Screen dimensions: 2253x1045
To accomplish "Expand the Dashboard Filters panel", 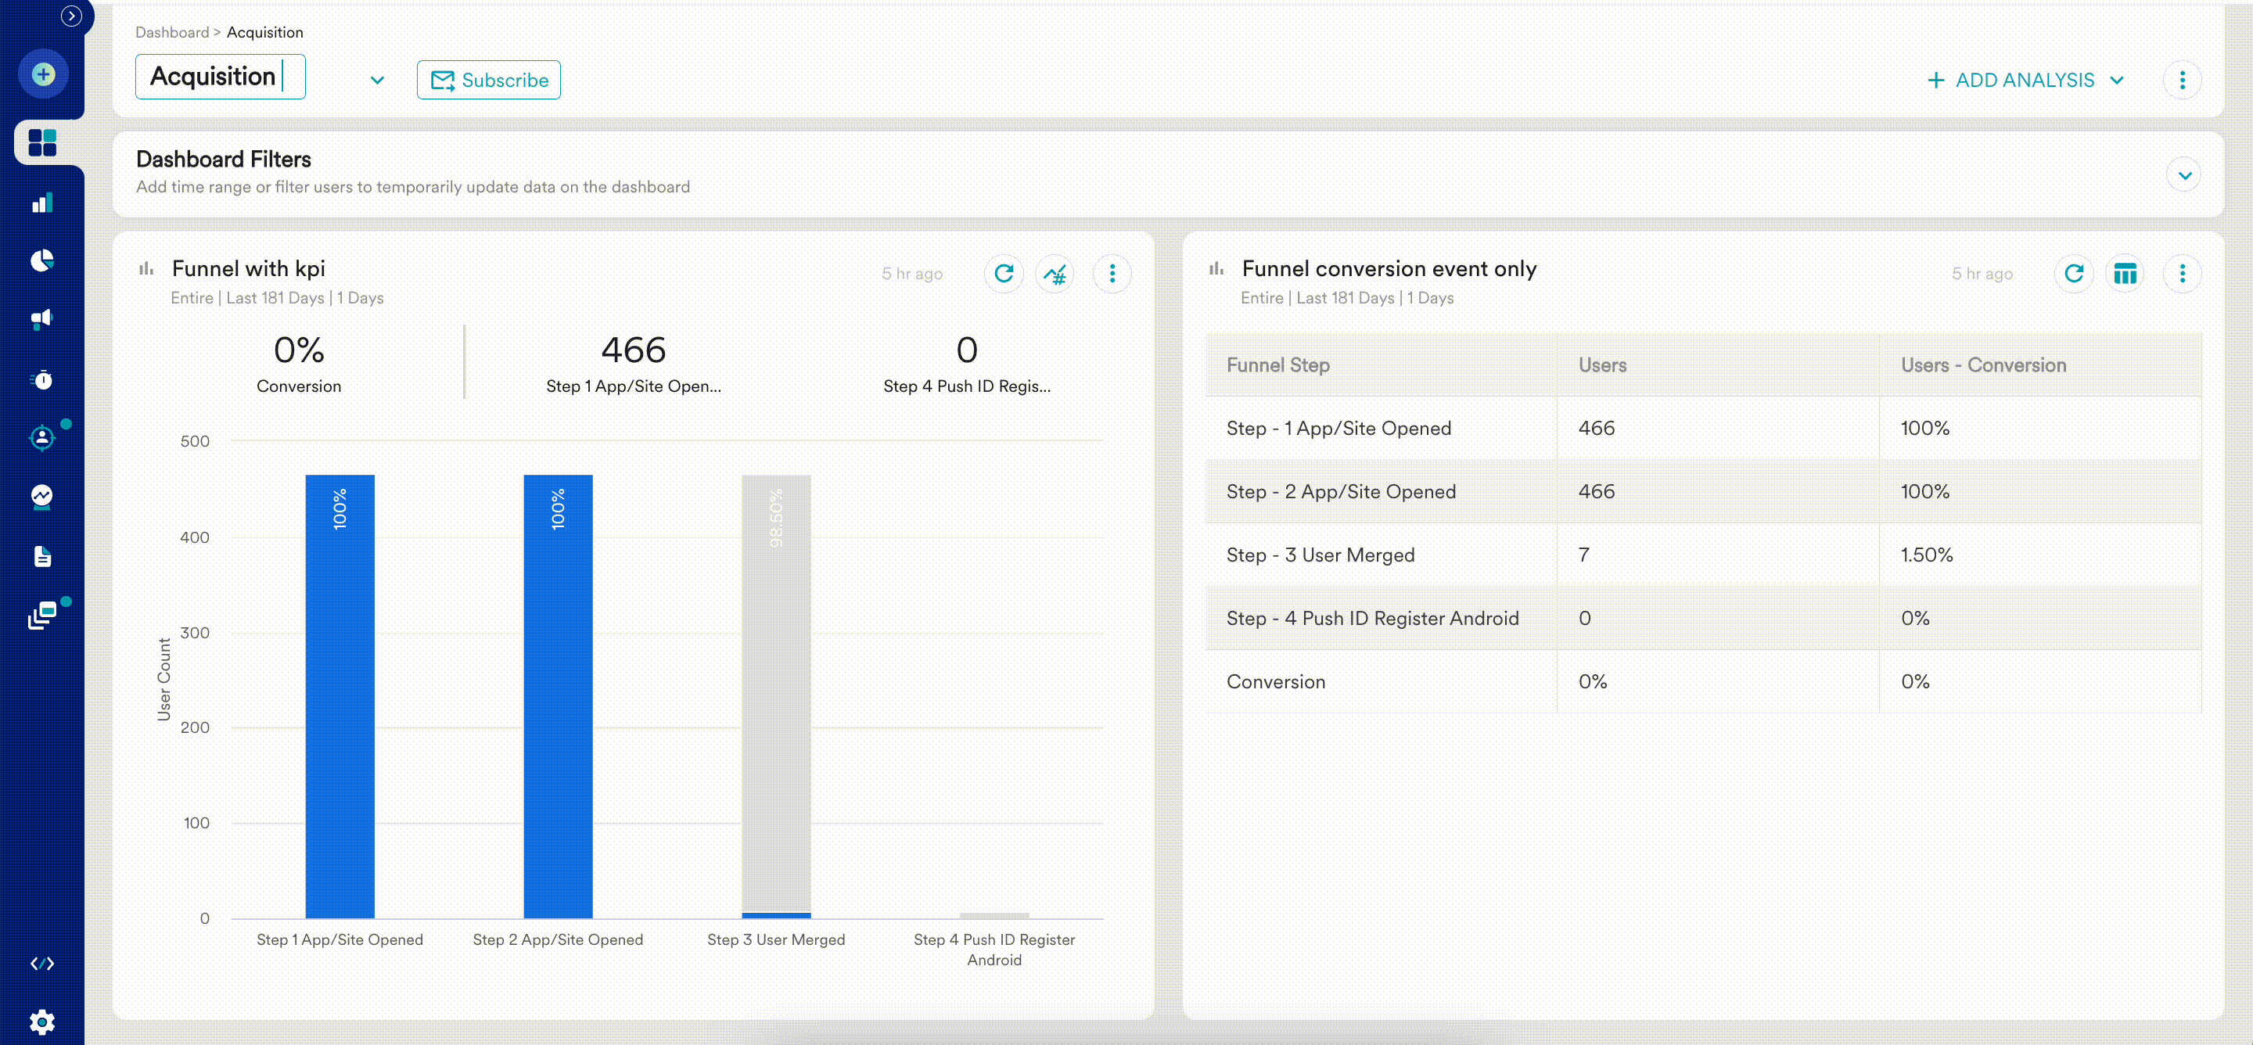I will 2184,175.
